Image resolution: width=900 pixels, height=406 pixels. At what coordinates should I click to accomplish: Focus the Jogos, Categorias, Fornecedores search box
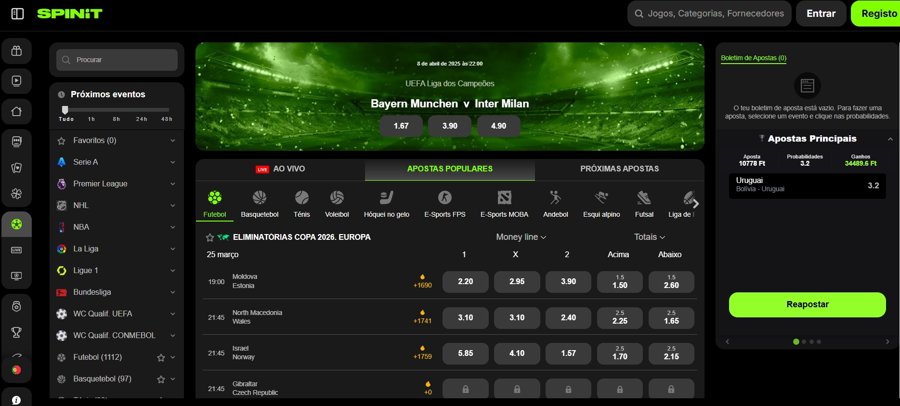tap(709, 13)
